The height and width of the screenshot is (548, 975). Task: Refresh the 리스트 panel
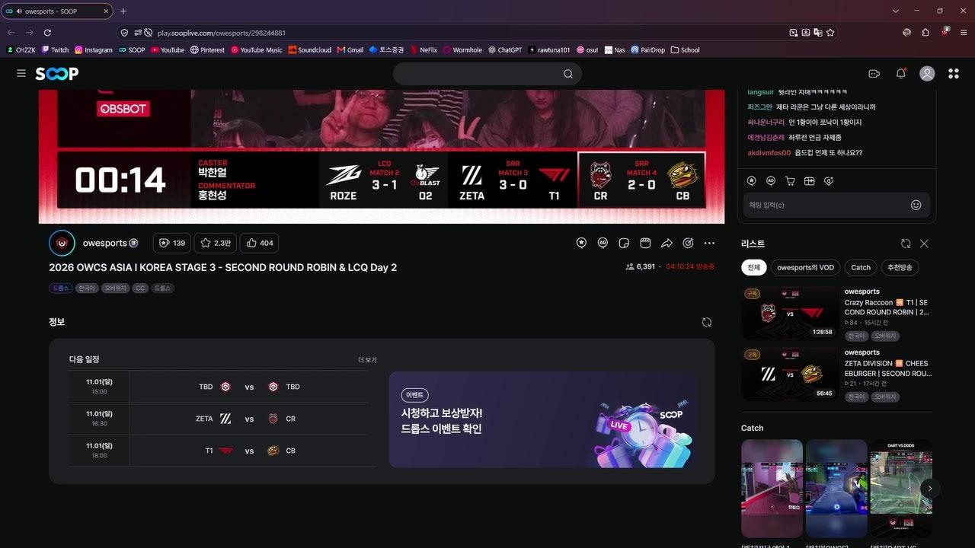pyautogui.click(x=906, y=244)
